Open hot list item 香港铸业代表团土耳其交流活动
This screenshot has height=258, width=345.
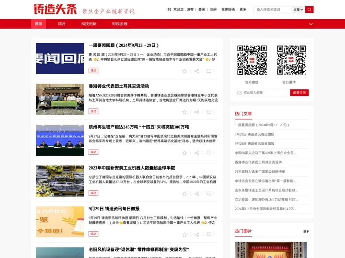pyautogui.click(x=258, y=162)
